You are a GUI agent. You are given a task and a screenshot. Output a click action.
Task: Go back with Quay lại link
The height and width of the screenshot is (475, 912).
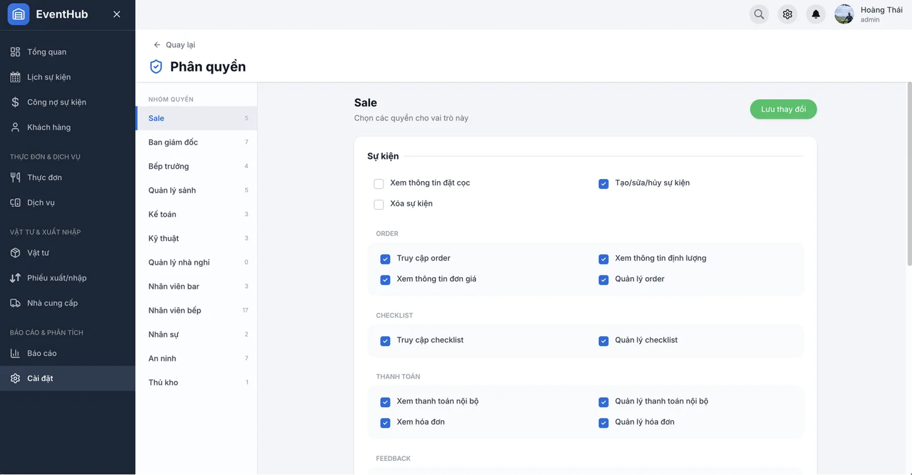pos(174,44)
